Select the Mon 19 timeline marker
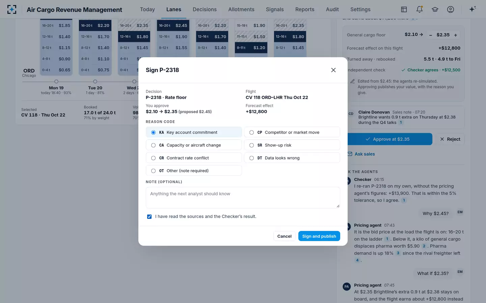This screenshot has height=303, width=486. coord(56,81)
